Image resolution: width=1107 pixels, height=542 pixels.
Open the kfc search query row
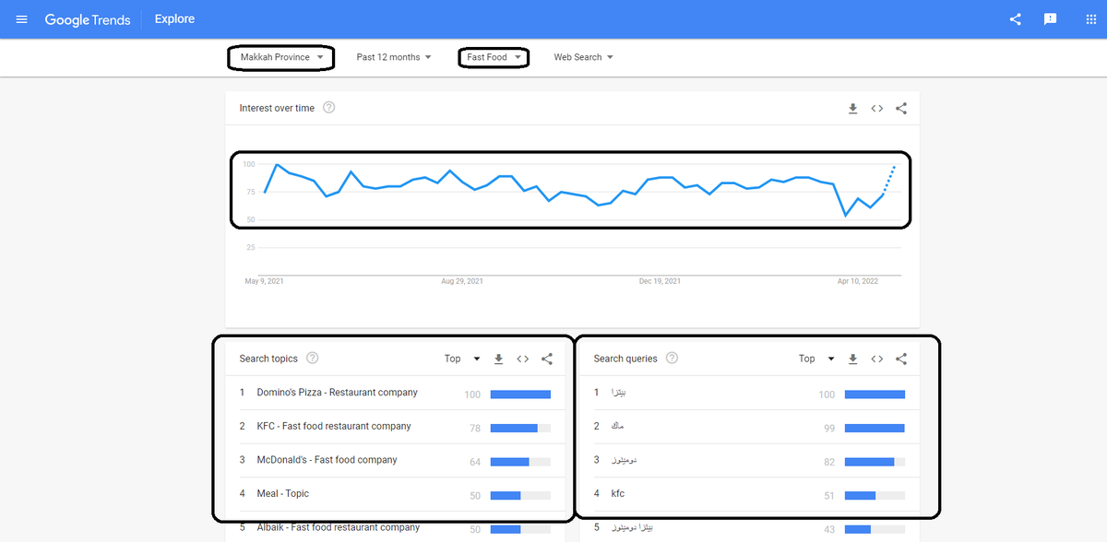(750, 494)
